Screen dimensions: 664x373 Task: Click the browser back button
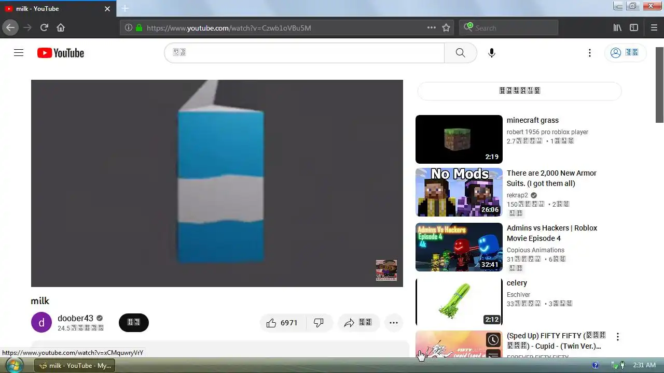(10, 27)
